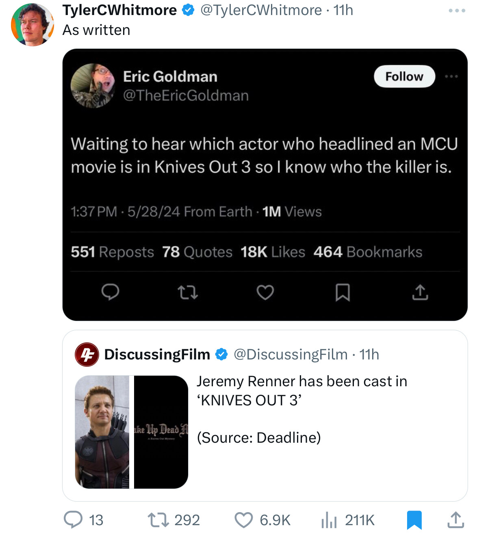Open Eric Goldman tweet's three-dot menu

pyautogui.click(x=451, y=76)
